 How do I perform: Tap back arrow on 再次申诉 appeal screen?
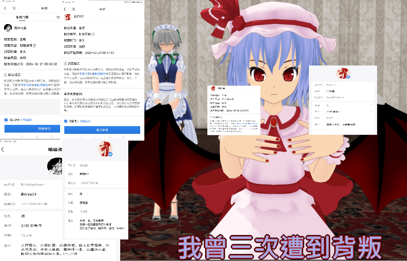[65, 9]
